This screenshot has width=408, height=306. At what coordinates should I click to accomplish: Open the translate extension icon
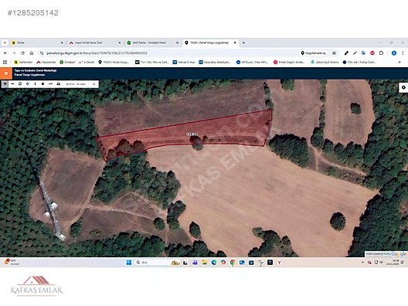pos(363,53)
